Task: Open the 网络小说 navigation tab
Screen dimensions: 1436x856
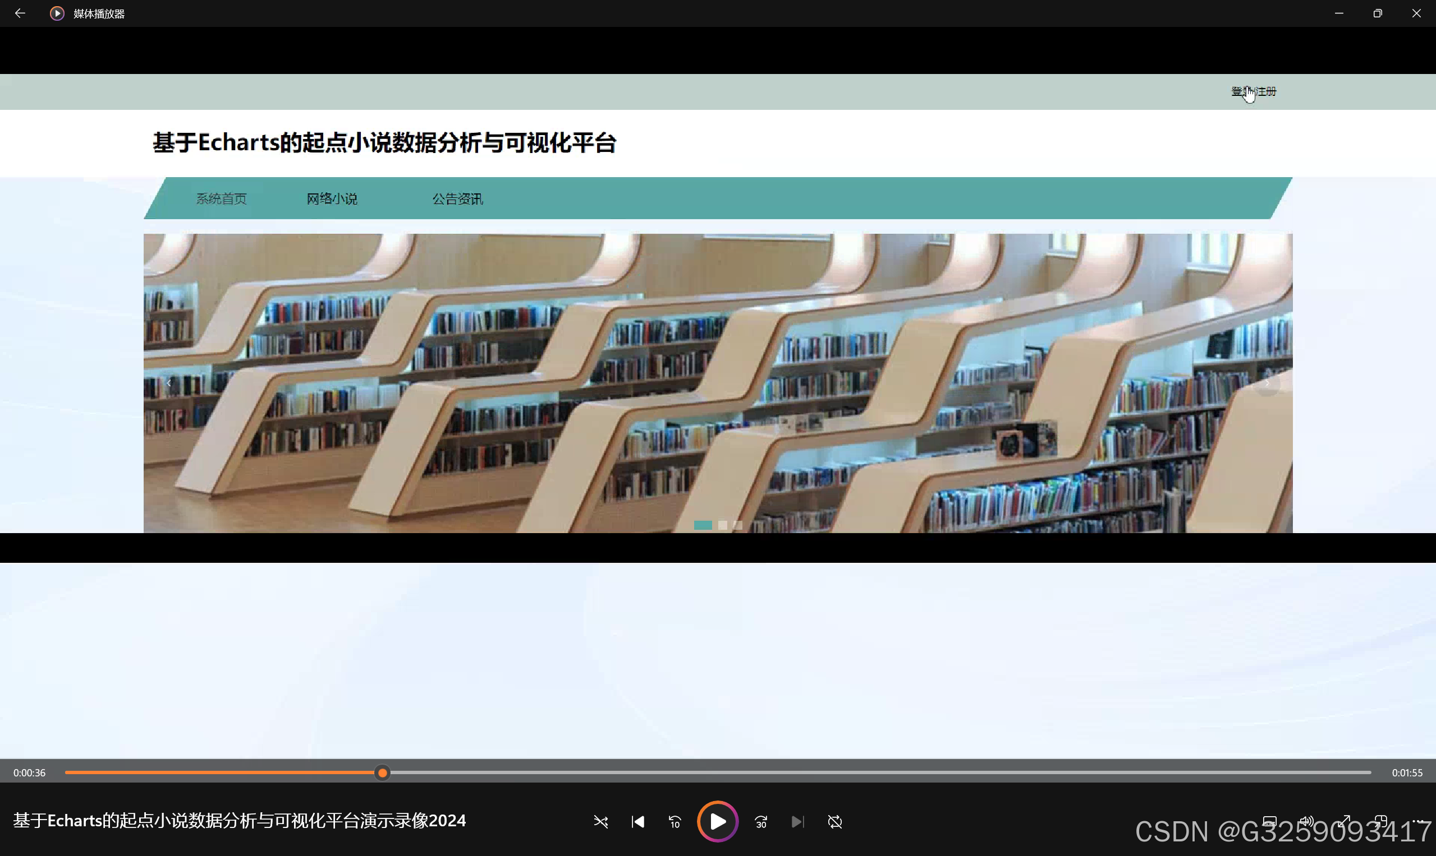Action: pyautogui.click(x=332, y=199)
